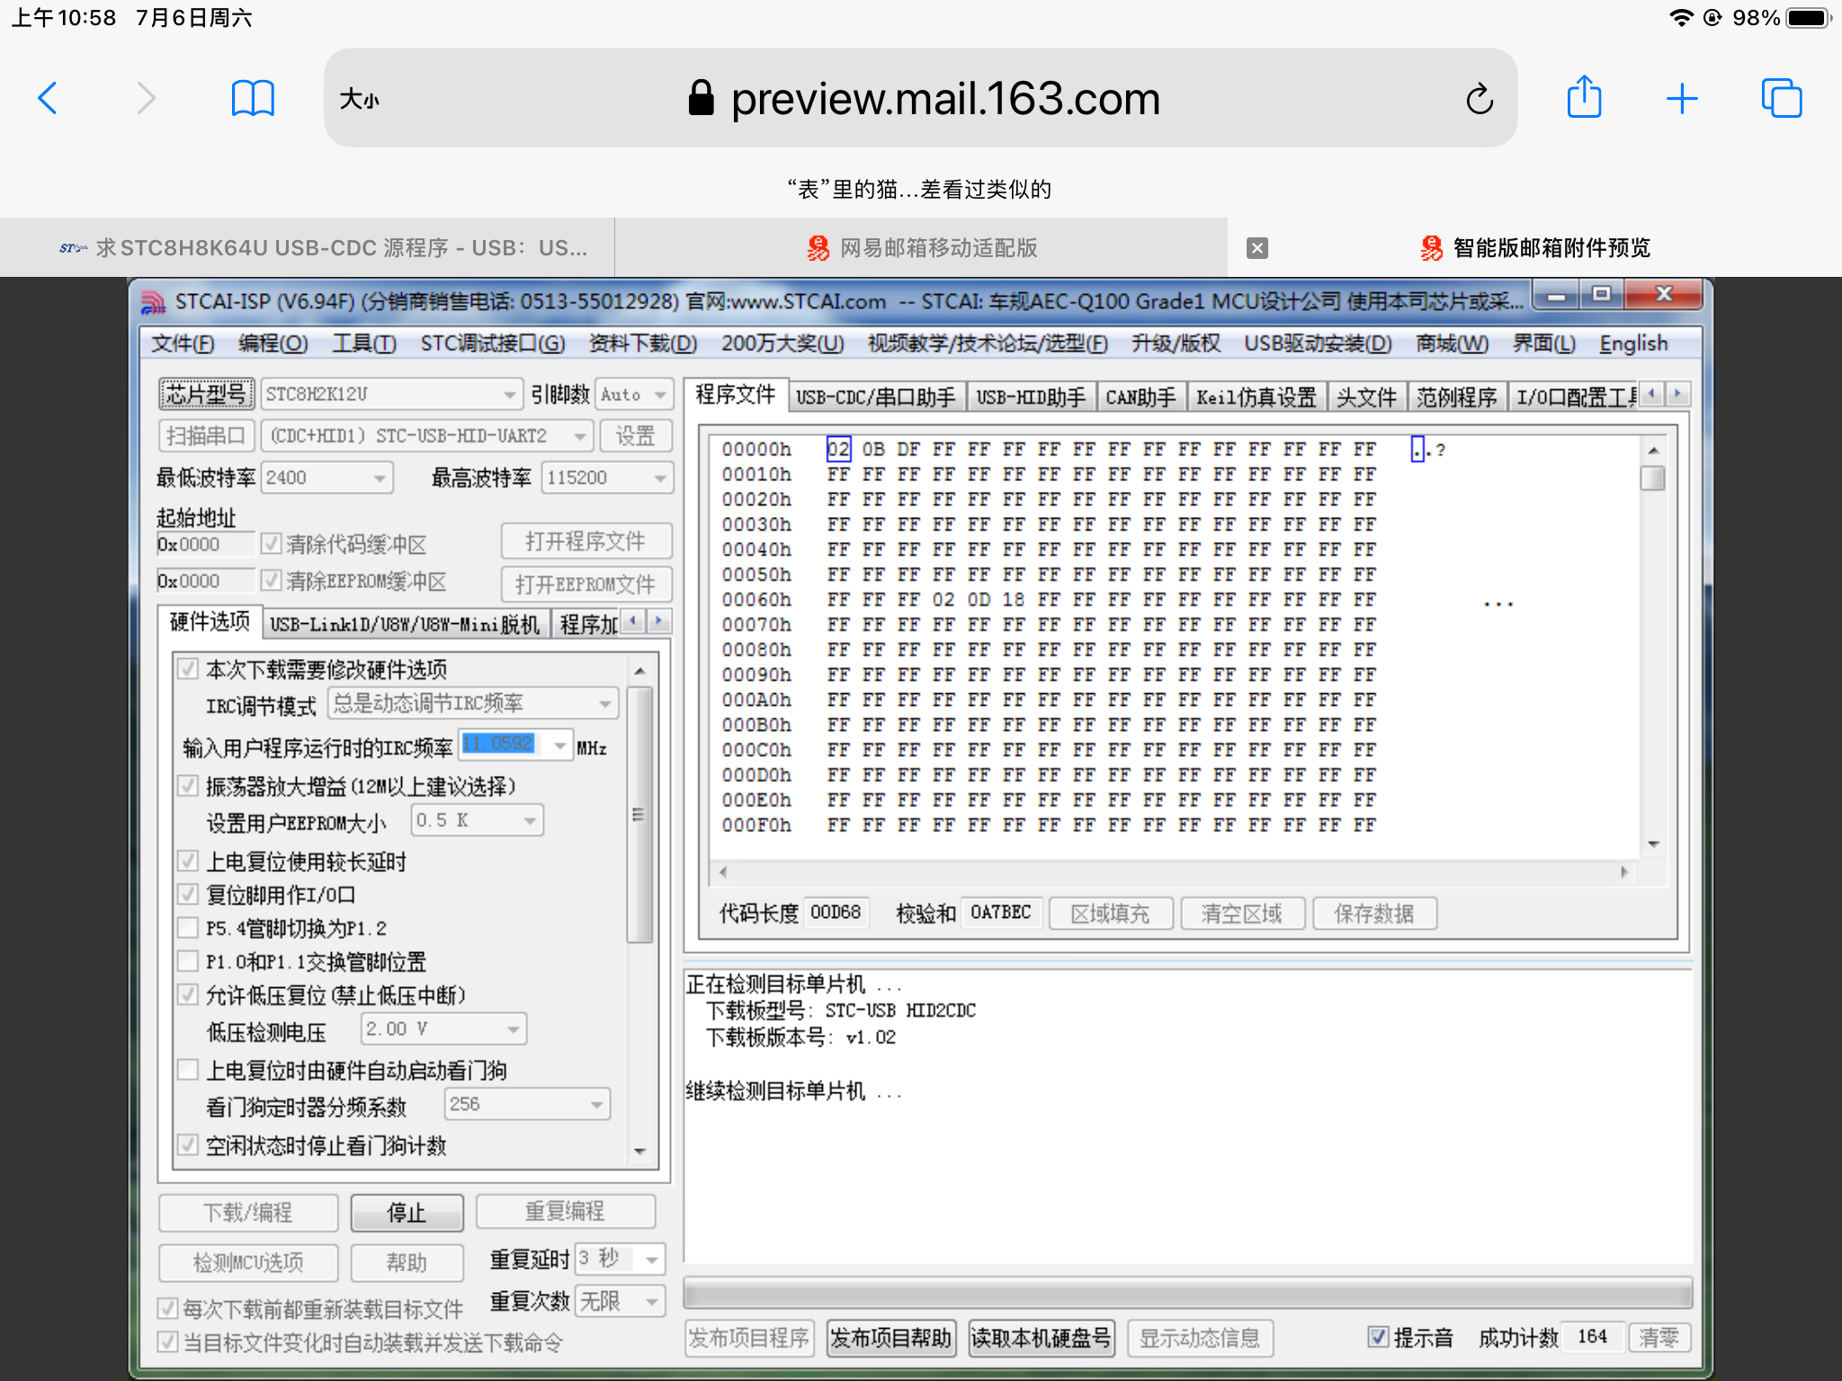Tap the page size 大小 button

359,99
